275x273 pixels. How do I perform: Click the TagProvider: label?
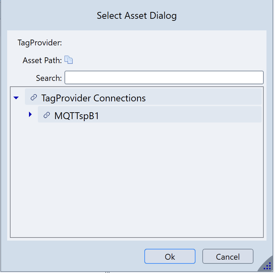coord(40,43)
